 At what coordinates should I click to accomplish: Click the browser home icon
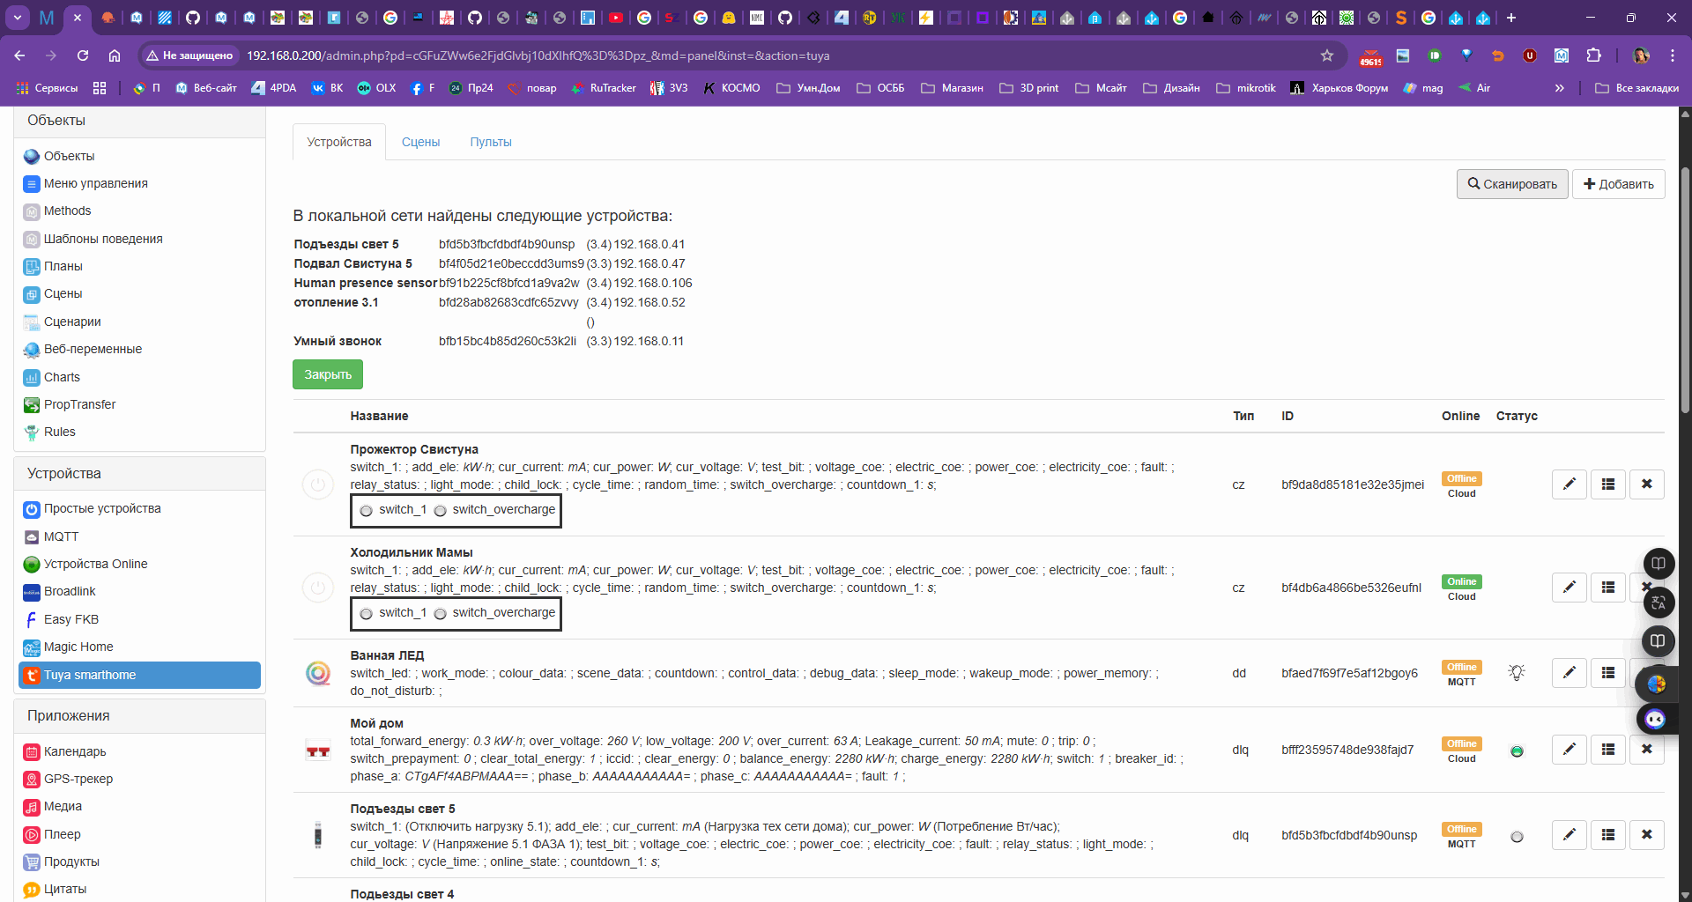coord(115,55)
